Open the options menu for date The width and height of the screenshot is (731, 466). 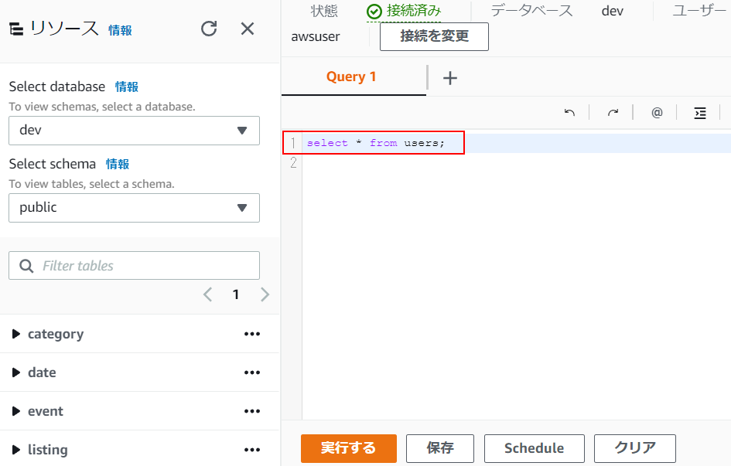tap(252, 372)
